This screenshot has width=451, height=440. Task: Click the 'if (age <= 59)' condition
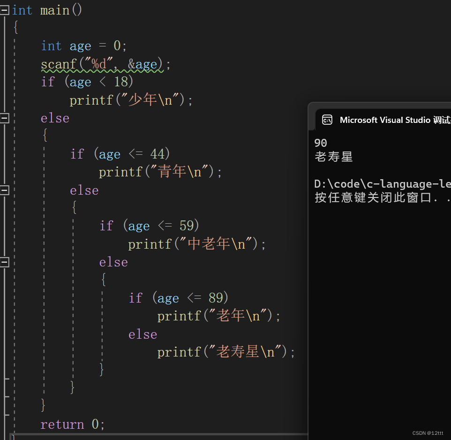[149, 226]
